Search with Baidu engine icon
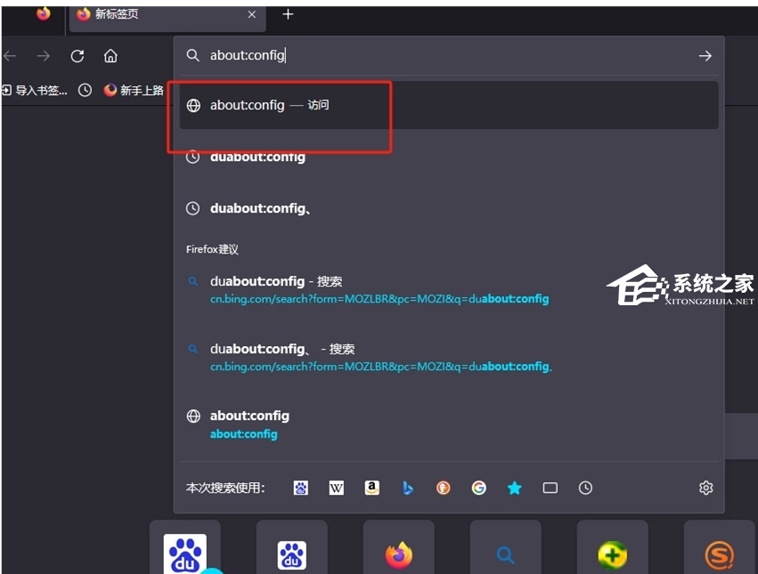The image size is (758, 574). click(x=301, y=488)
